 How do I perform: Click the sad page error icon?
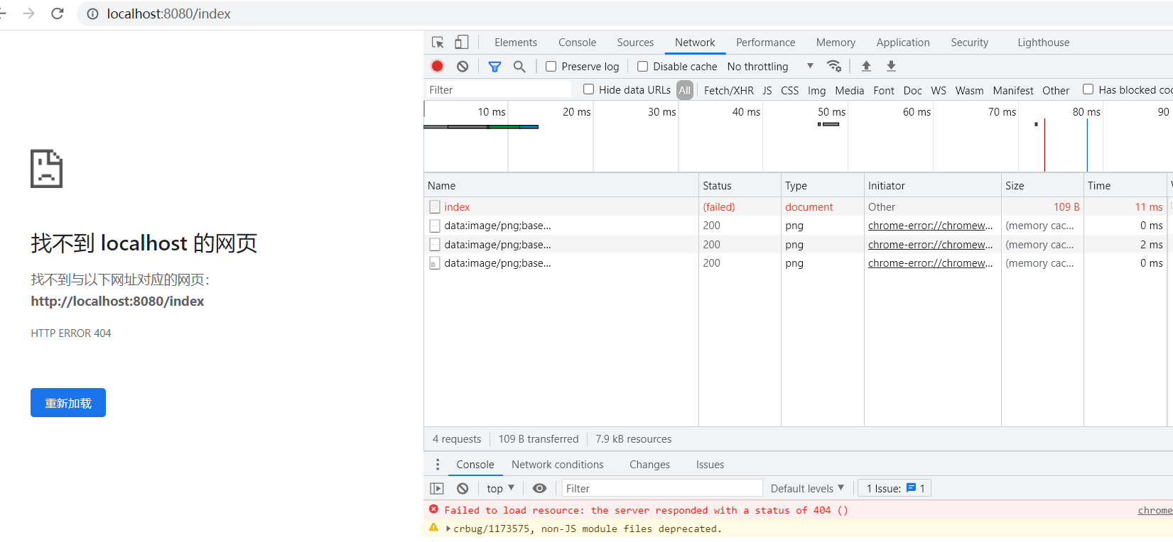[x=47, y=169]
